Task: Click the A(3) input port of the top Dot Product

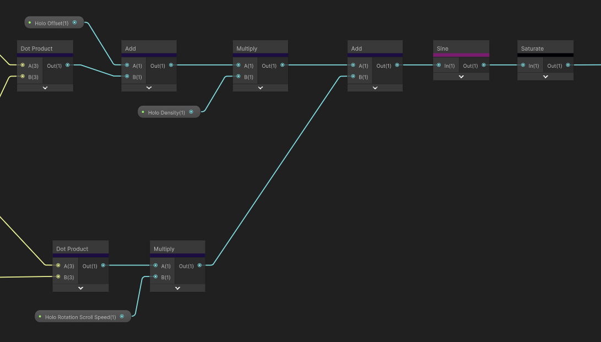Action: click(x=23, y=65)
